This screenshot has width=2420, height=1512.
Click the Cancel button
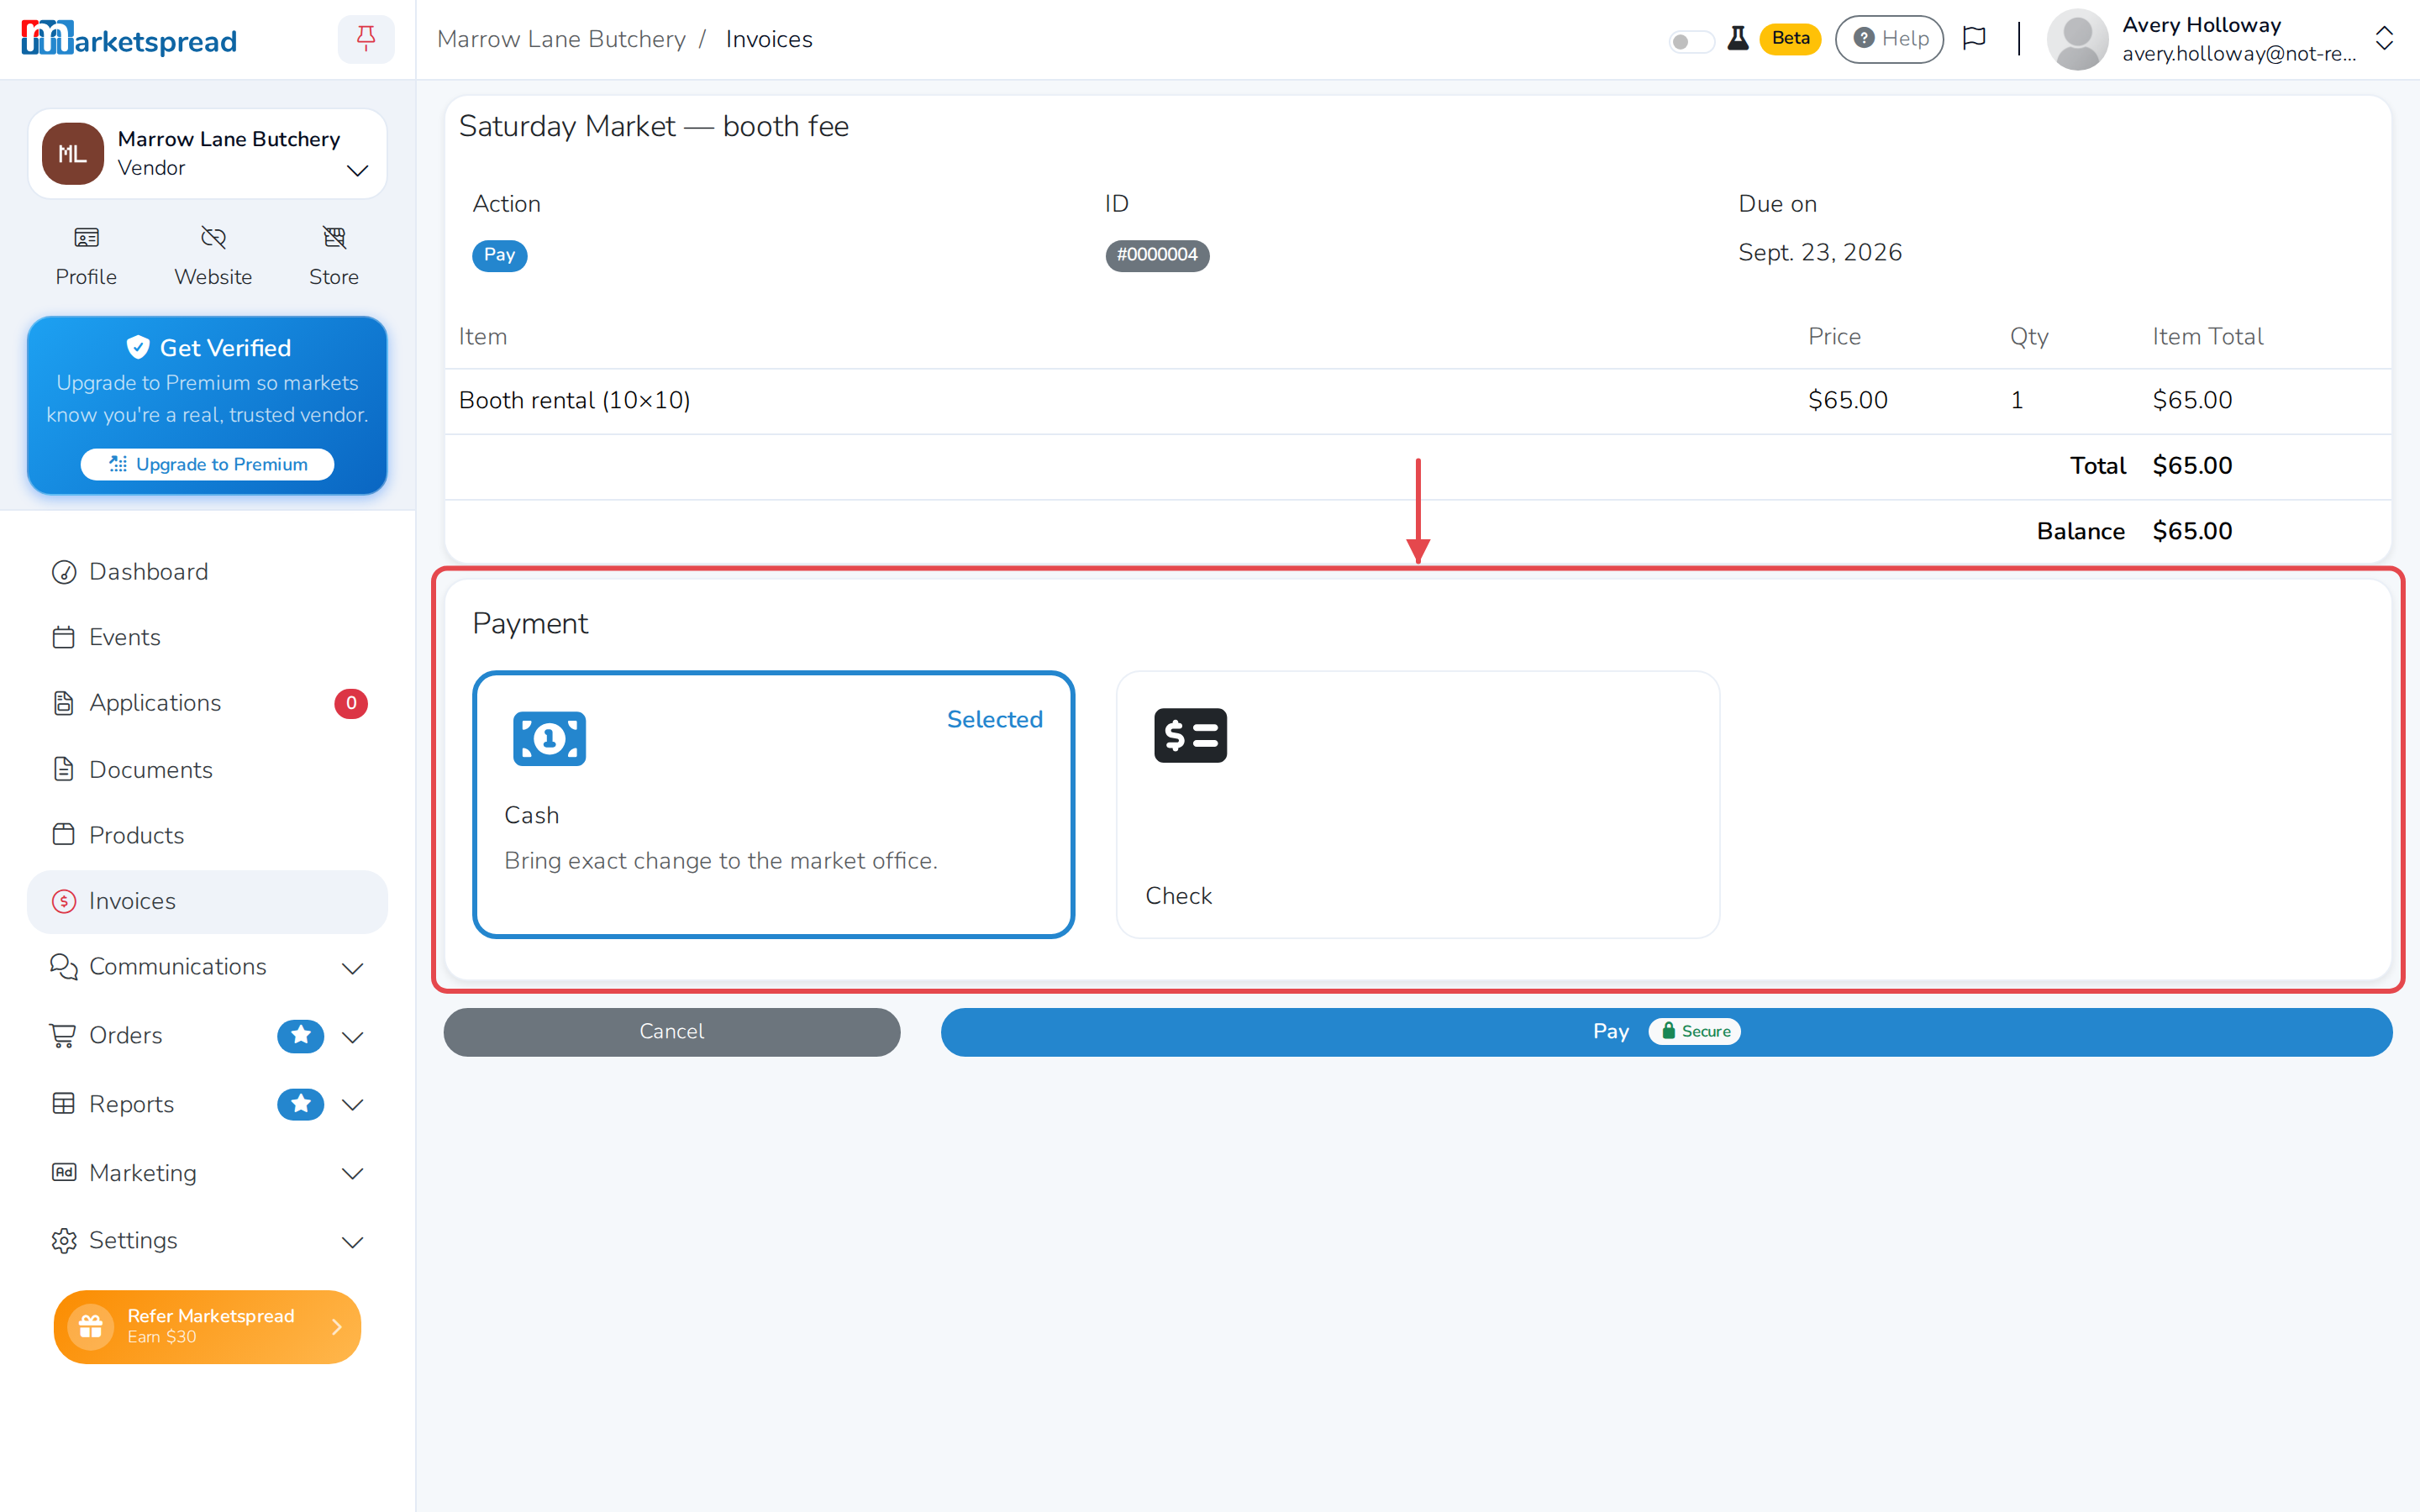click(671, 1031)
